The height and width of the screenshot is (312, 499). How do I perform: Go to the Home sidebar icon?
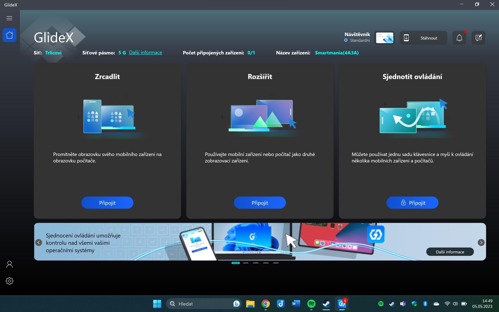point(9,35)
